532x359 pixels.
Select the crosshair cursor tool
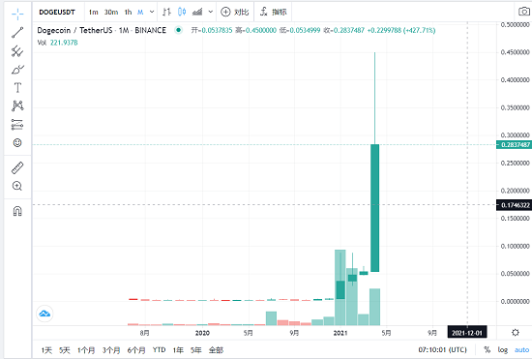pos(17,14)
